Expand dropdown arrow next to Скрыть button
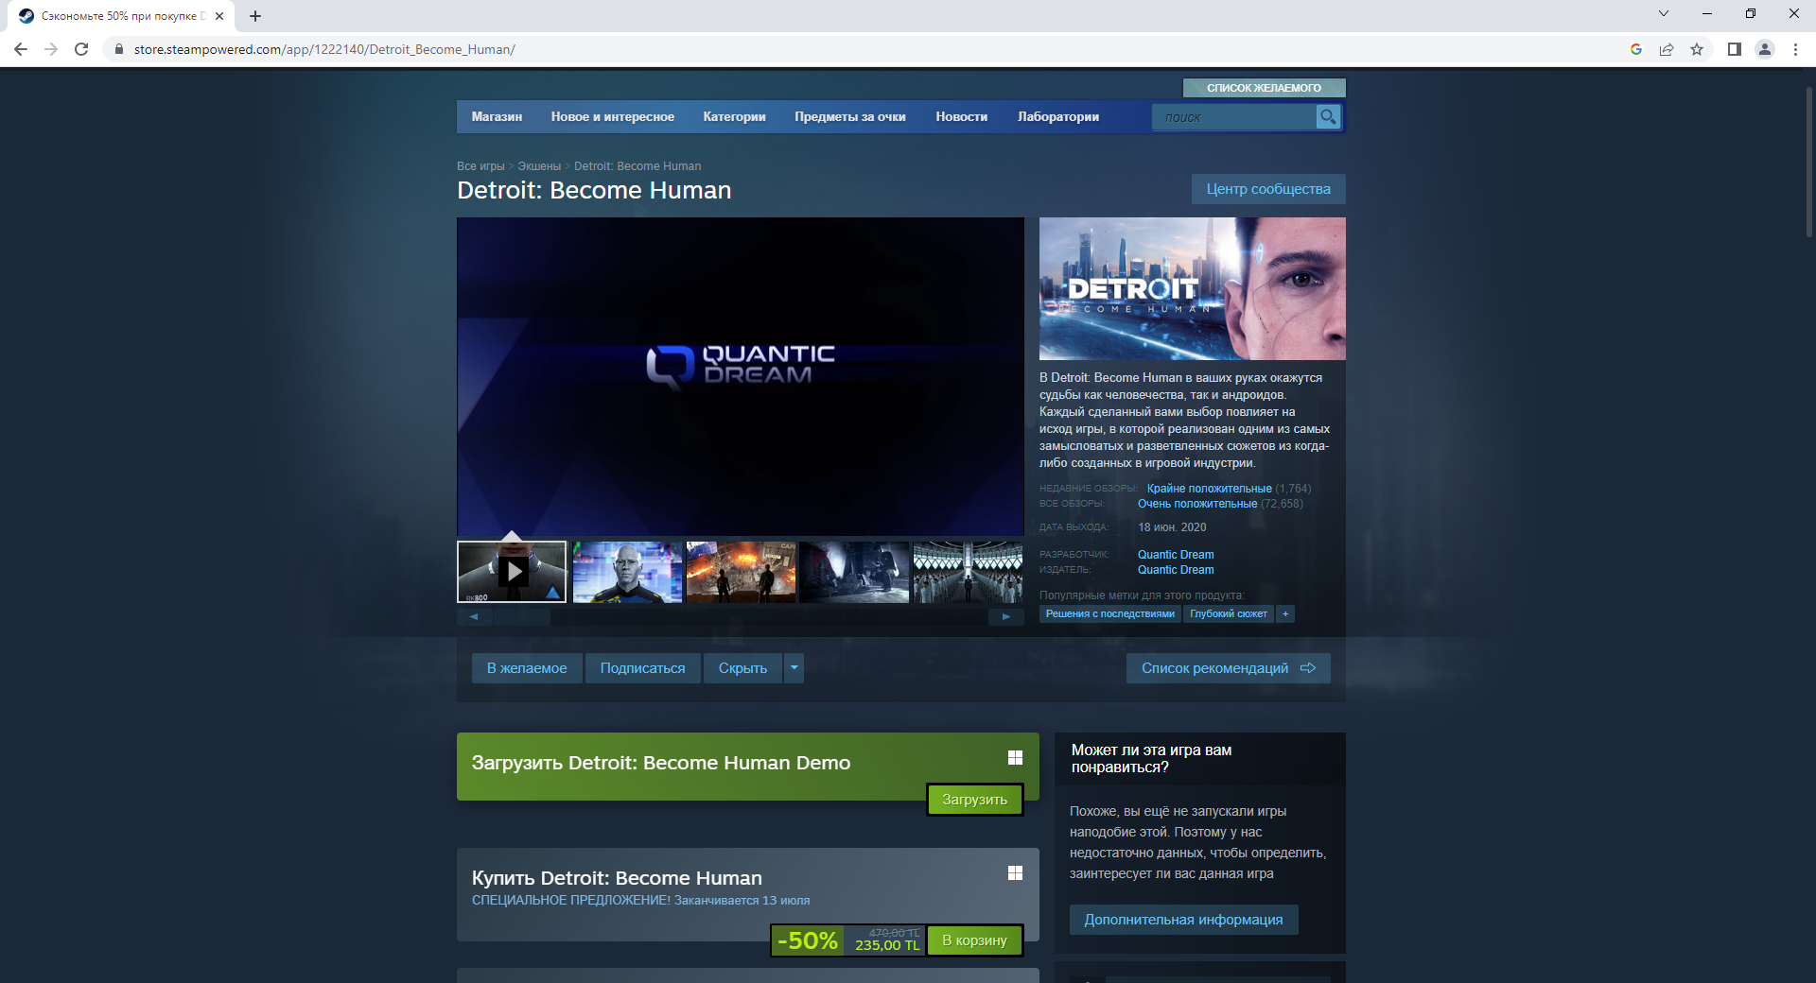 click(794, 668)
